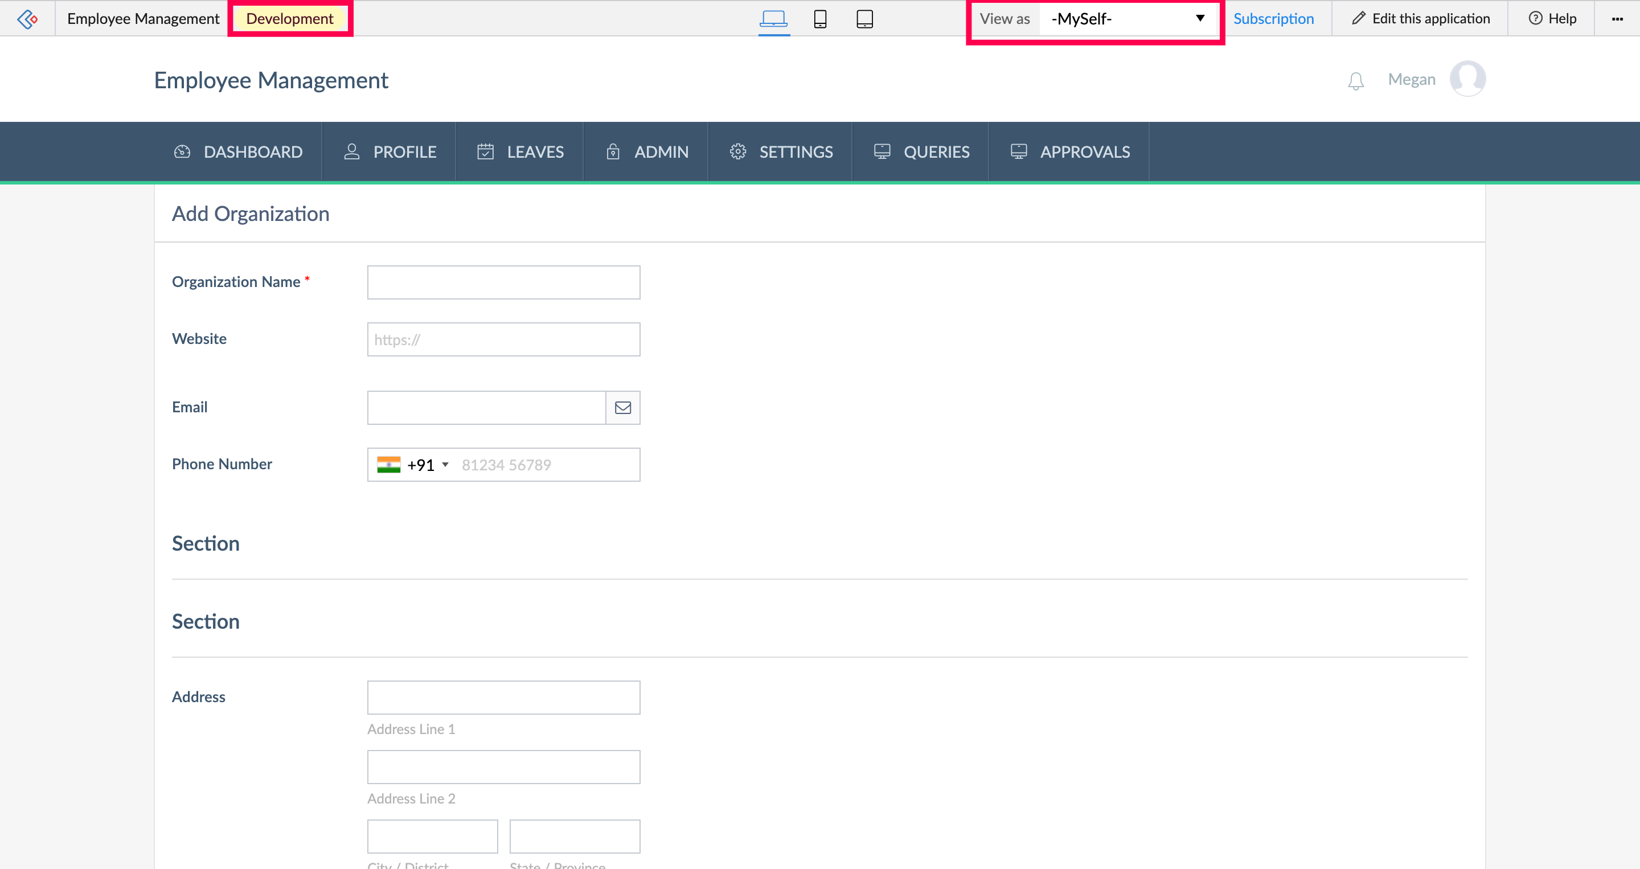Image resolution: width=1640 pixels, height=869 pixels.
Task: Click the India flag icon
Action: pos(388,465)
